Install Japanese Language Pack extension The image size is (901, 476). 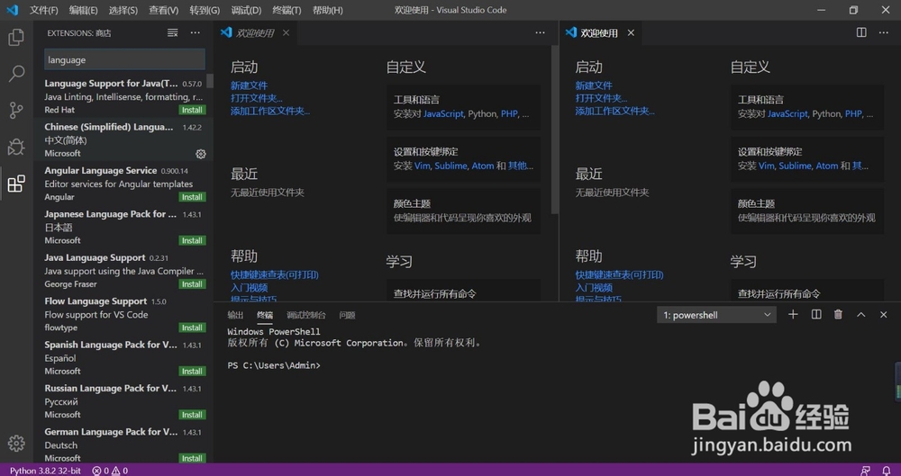pos(192,240)
